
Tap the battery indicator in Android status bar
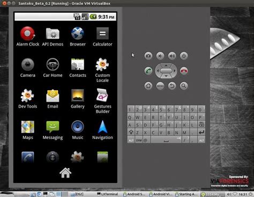93,17
